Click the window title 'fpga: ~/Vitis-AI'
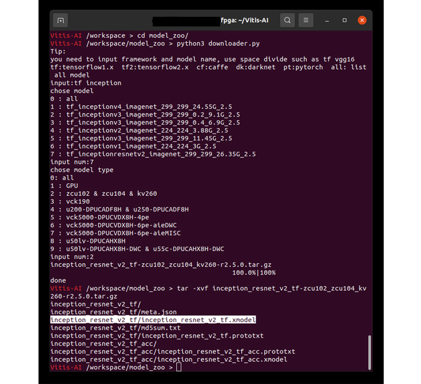The height and width of the screenshot is (384, 421). (244, 20)
